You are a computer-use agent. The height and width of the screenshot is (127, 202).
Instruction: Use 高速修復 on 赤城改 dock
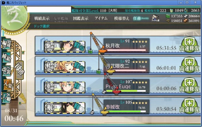(189, 106)
